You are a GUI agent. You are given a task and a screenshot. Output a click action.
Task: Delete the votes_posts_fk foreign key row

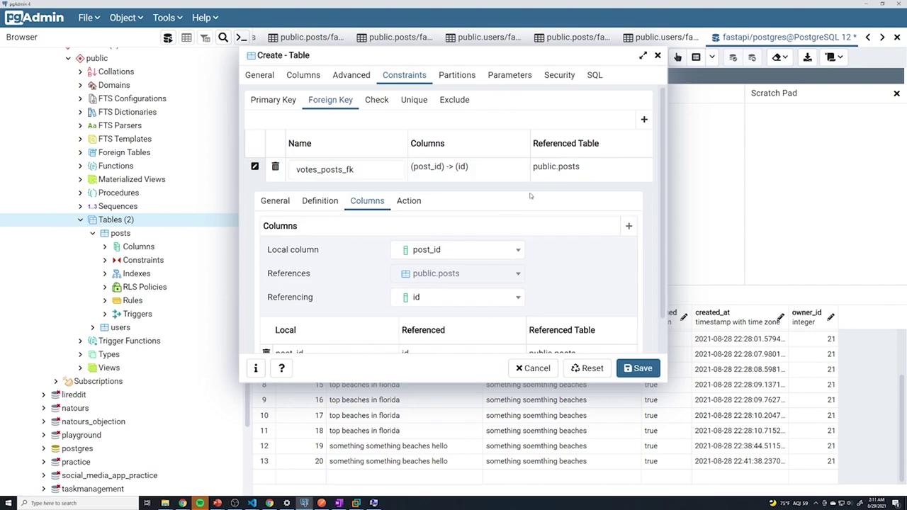point(275,166)
